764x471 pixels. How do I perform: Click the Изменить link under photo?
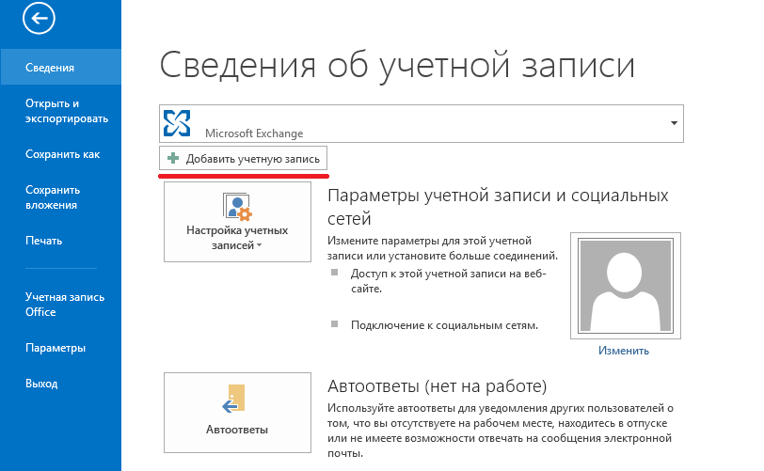tap(623, 351)
